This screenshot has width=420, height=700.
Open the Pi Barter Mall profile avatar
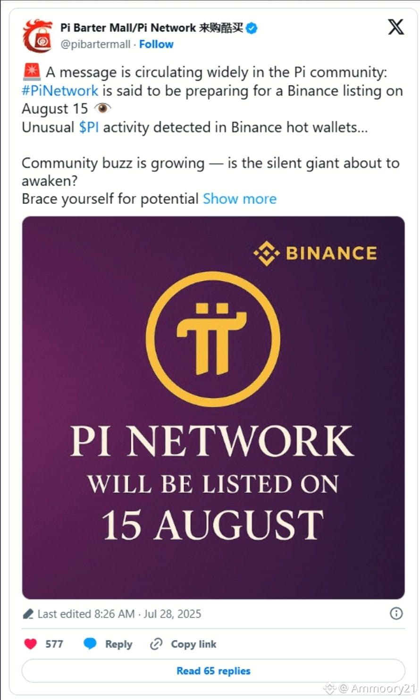pos(37,36)
